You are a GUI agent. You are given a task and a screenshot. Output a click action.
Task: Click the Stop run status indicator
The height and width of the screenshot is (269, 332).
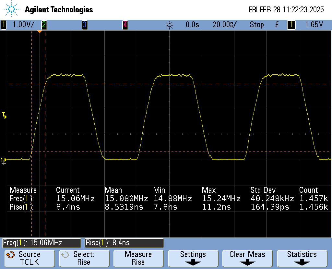pyautogui.click(x=257, y=25)
